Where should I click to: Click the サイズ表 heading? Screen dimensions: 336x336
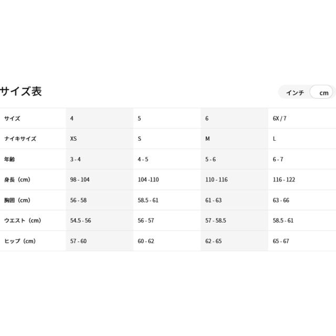point(21,91)
